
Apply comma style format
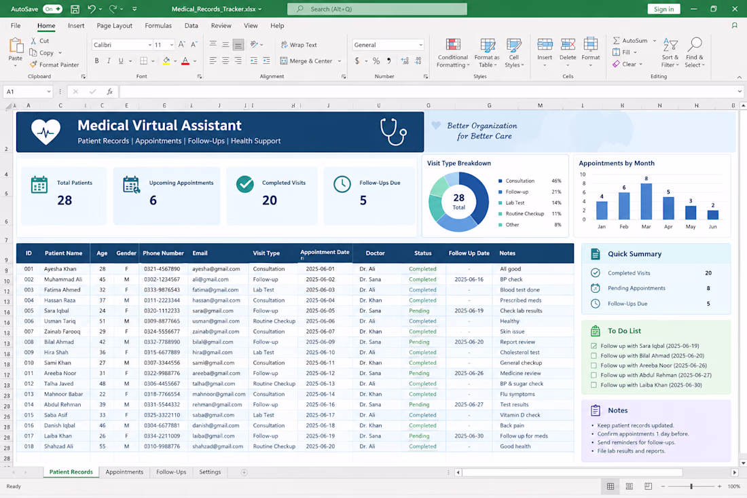coord(388,60)
